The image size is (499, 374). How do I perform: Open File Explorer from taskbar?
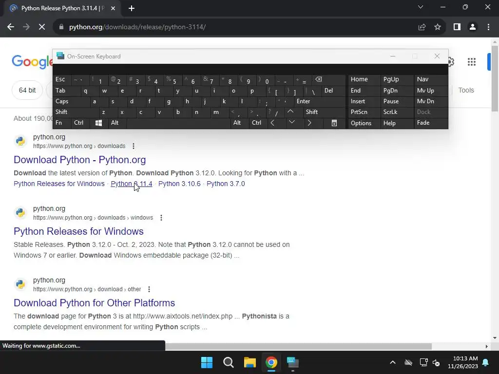click(x=250, y=362)
